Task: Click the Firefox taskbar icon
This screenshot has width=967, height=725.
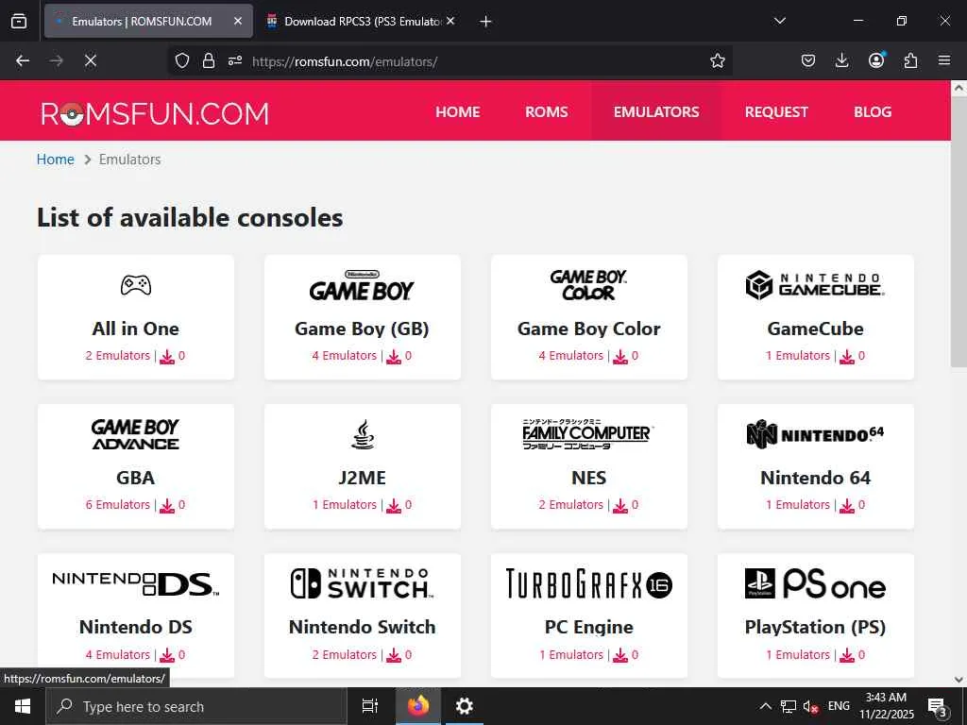Action: (x=418, y=706)
